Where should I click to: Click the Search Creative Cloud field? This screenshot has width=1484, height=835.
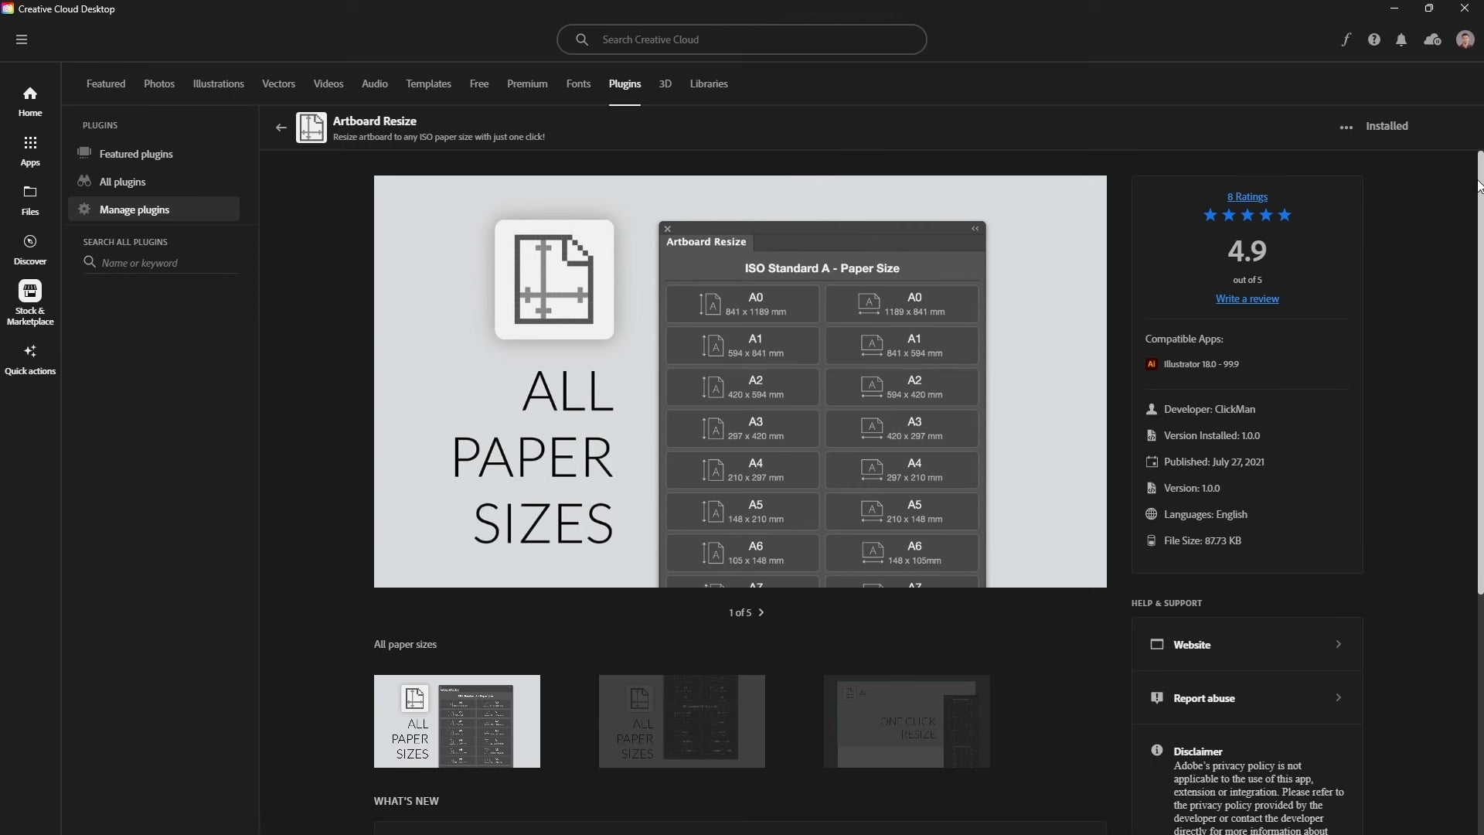point(741,39)
